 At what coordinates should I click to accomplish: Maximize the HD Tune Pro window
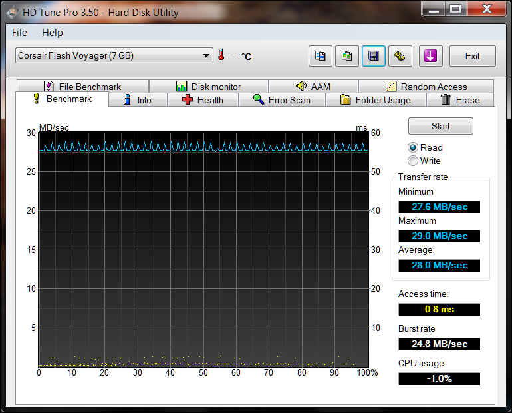click(x=456, y=9)
